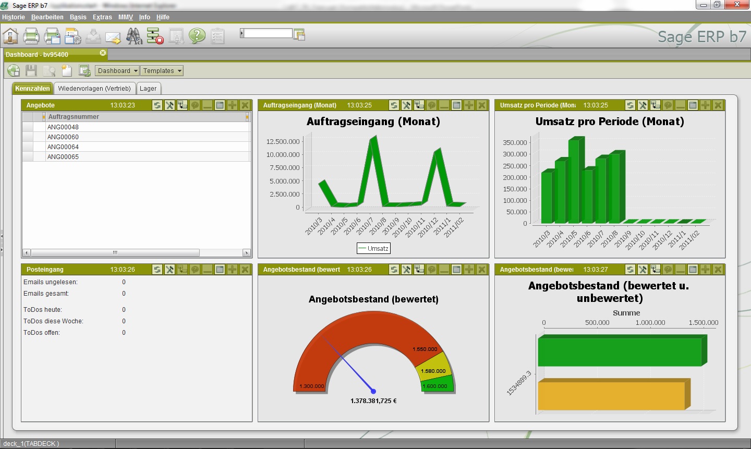This screenshot has width=751, height=449.
Task: Select row ANG00065
Action: pos(136,156)
